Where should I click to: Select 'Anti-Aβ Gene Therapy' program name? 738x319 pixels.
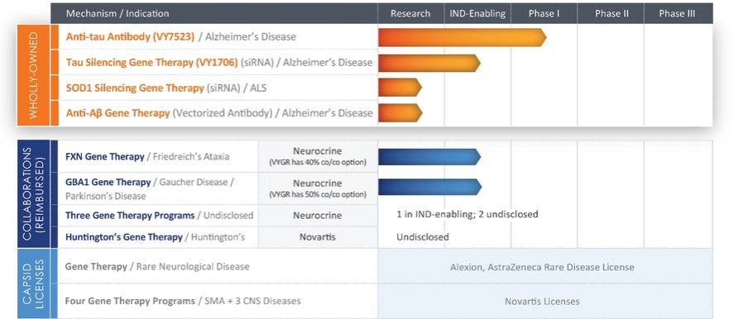[x=117, y=113]
